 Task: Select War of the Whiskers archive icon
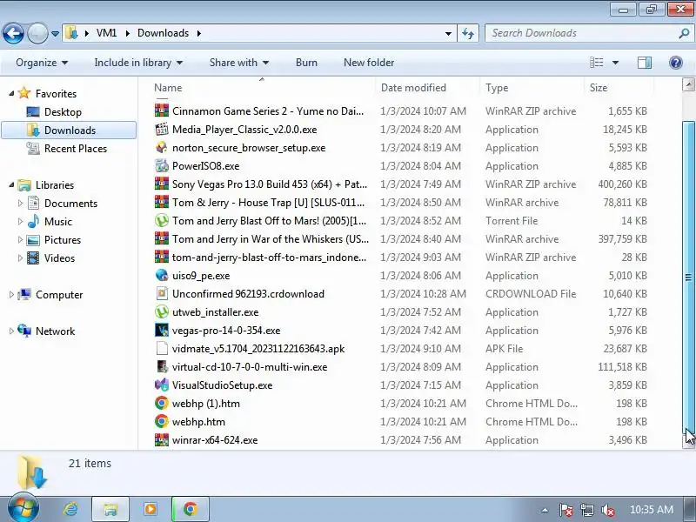[162, 238]
